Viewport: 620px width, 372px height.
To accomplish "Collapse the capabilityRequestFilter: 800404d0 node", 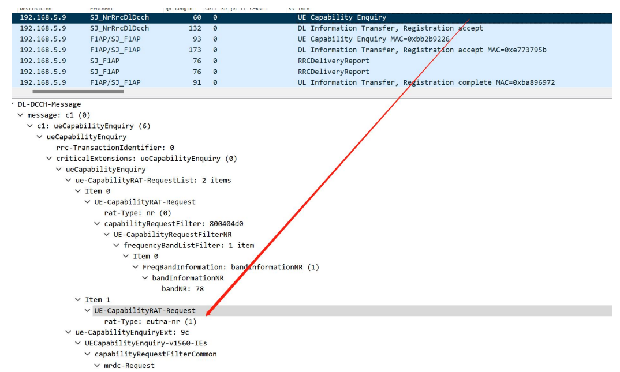I will 98,224.
